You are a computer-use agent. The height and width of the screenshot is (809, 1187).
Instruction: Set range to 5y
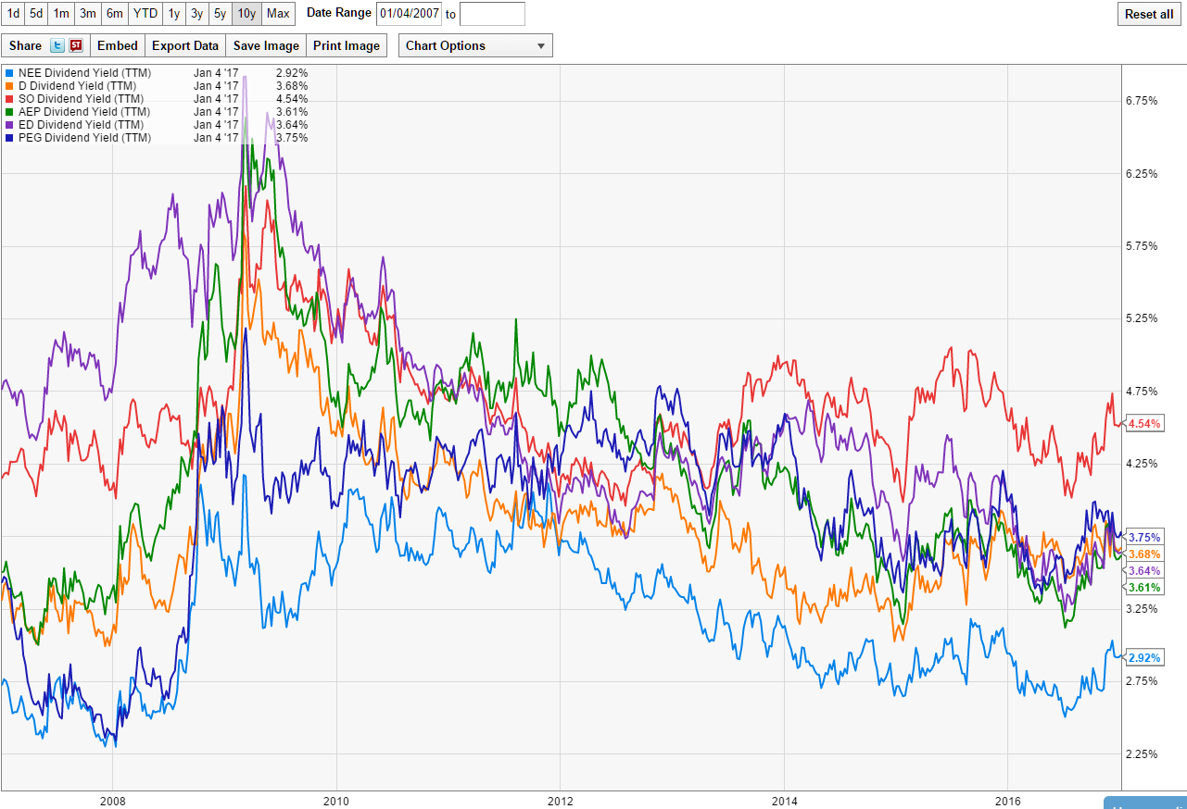[x=220, y=14]
